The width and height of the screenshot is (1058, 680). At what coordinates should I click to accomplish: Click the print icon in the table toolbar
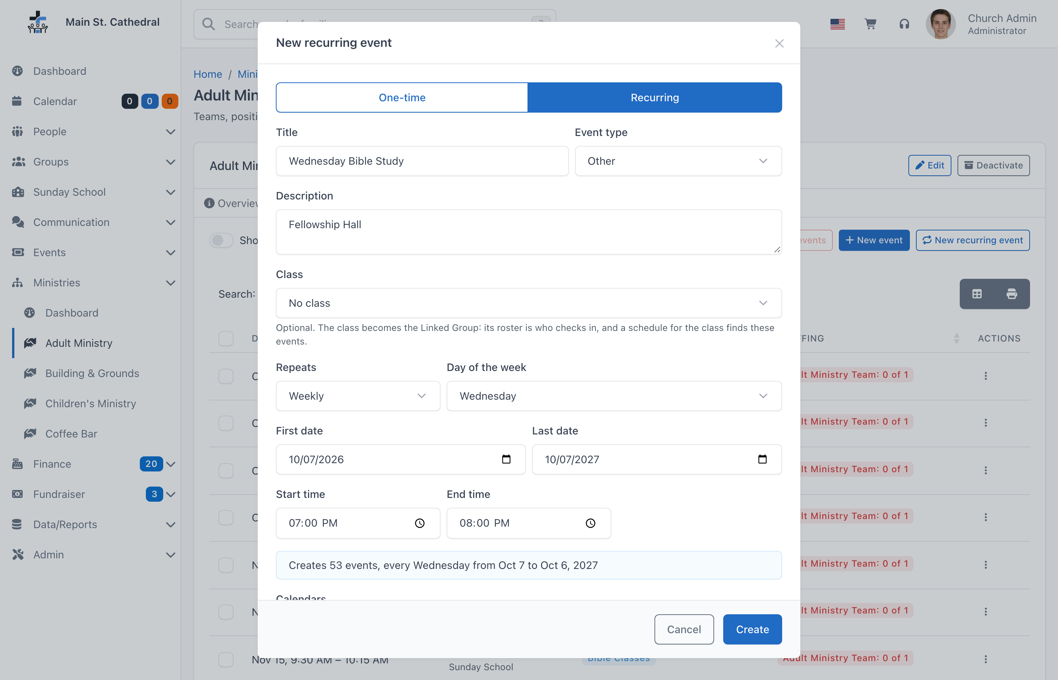(1012, 294)
